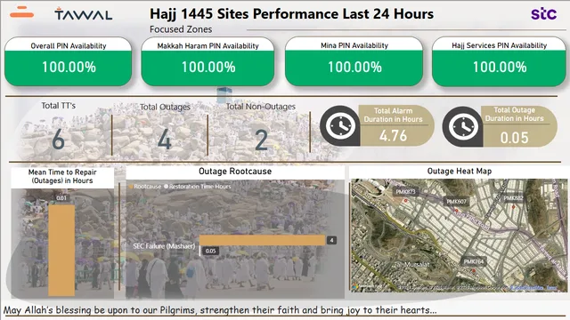Viewport: 570px width, 320px height.
Task: Click the 0.05 restoration time label
Action: tap(210, 251)
